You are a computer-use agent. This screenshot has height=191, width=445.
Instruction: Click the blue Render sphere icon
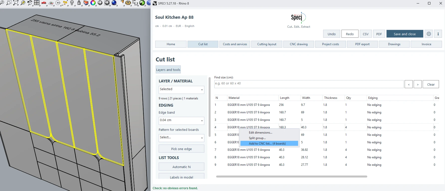(x=114, y=3)
